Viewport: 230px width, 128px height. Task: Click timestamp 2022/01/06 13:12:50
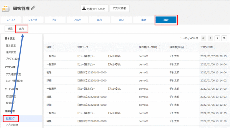(214, 121)
